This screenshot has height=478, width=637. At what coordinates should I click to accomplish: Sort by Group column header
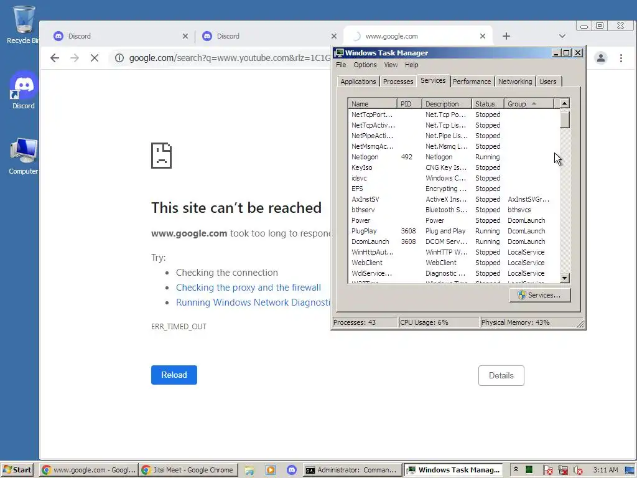click(x=529, y=104)
